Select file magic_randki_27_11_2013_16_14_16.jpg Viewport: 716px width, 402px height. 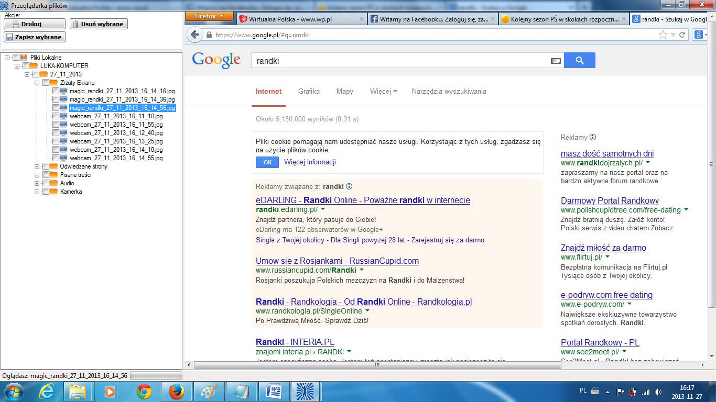[122, 91]
